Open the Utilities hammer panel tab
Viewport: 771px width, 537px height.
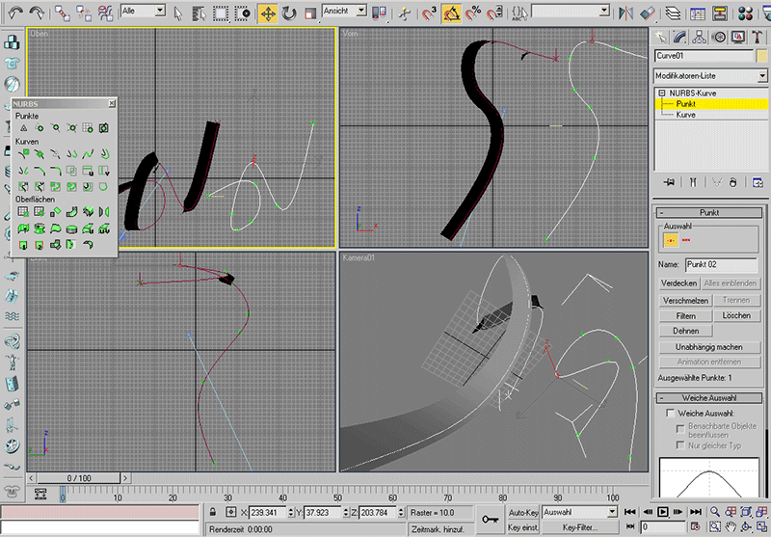click(x=758, y=38)
